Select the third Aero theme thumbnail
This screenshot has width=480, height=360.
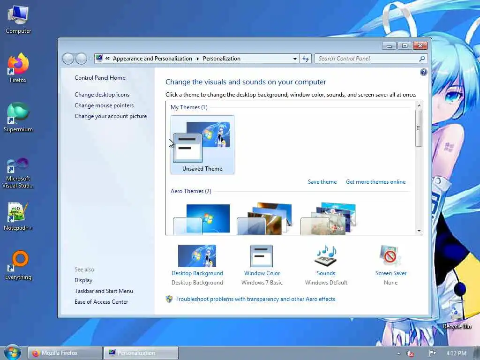coord(329,219)
